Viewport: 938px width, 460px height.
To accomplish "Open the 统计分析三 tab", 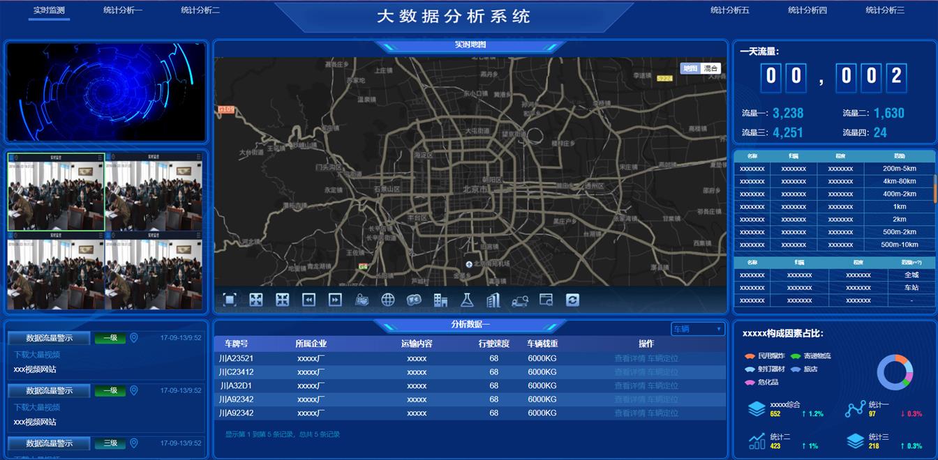I will [x=885, y=10].
